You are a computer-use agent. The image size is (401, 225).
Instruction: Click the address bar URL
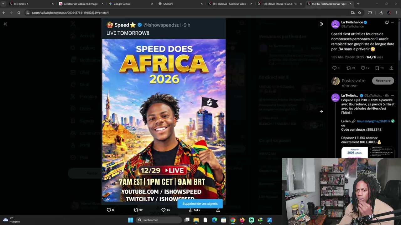(x=70, y=12)
